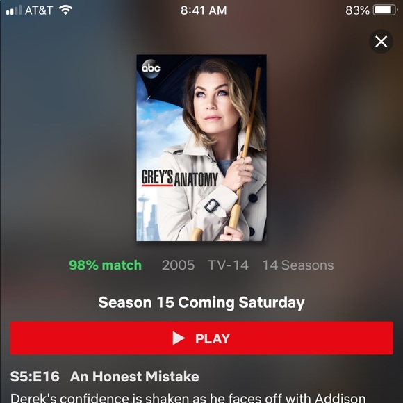This screenshot has width=403, height=403.
Task: Tap the episode synopsis text
Action: point(188,397)
